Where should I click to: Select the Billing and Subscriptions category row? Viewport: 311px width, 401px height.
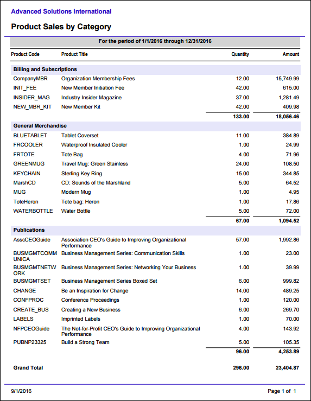pos(155,69)
